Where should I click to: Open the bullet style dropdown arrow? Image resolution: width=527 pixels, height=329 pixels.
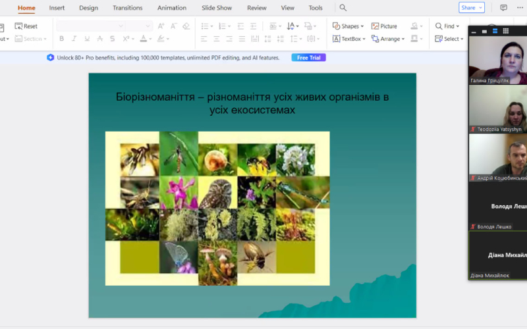click(211, 26)
